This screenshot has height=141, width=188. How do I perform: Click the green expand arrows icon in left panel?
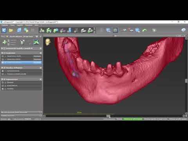(x=36, y=42)
